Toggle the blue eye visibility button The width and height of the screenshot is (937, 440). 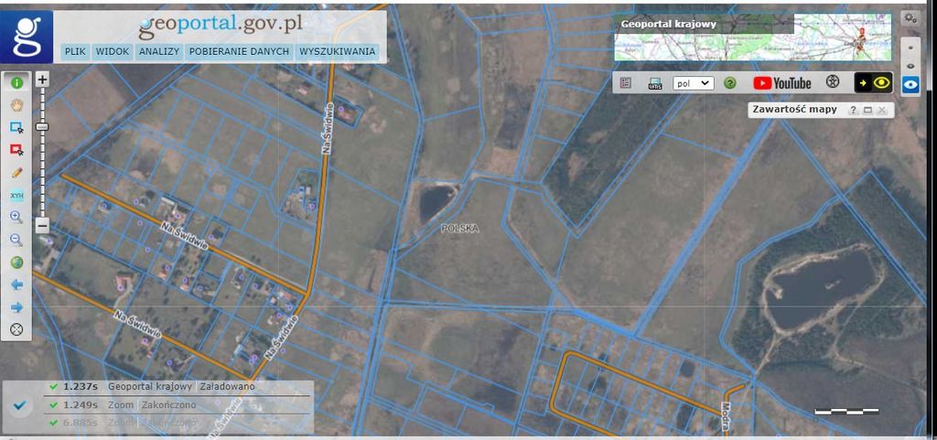(910, 85)
